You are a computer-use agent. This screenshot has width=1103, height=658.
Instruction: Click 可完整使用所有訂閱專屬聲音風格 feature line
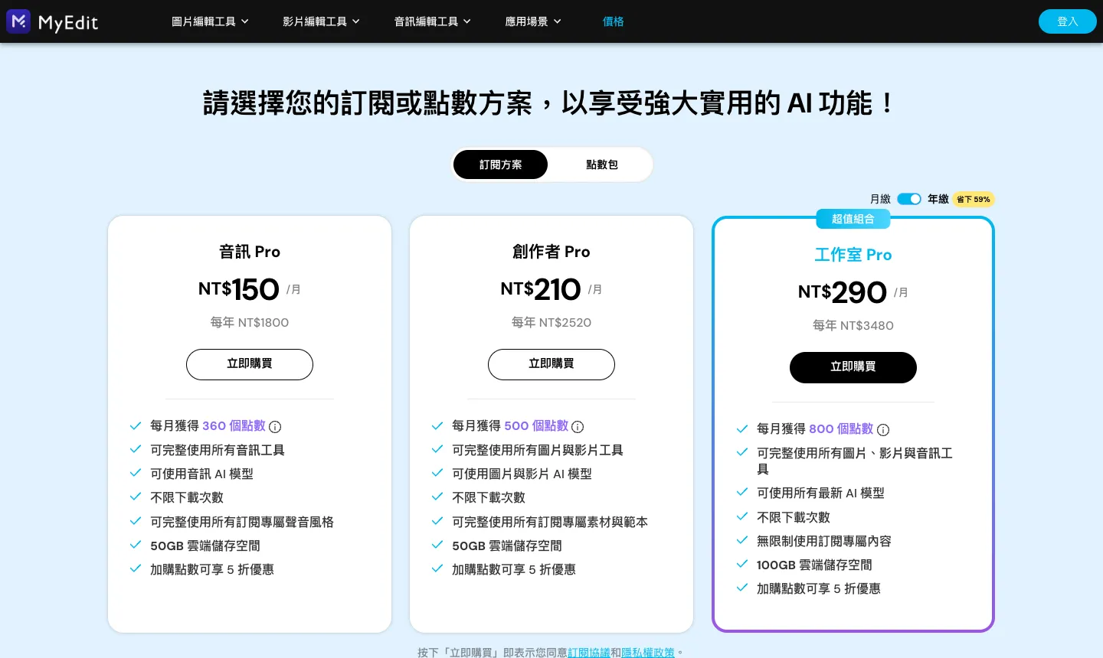[242, 523]
